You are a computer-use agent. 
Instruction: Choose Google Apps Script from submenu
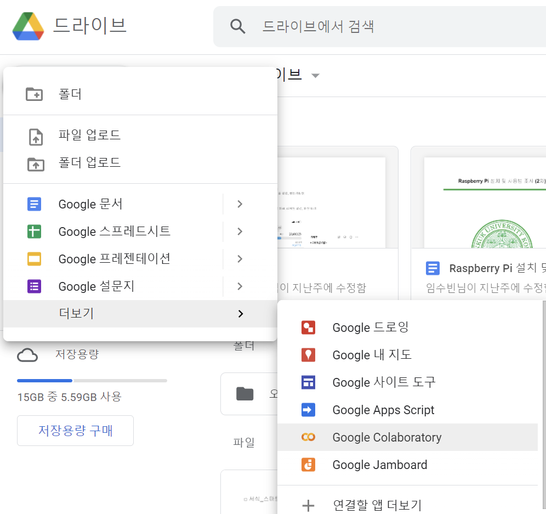(408, 410)
